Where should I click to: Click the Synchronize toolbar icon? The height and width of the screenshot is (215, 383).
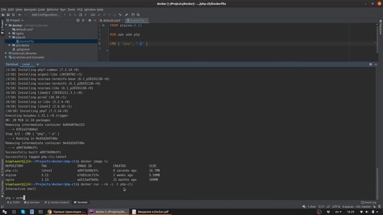[13, 14]
